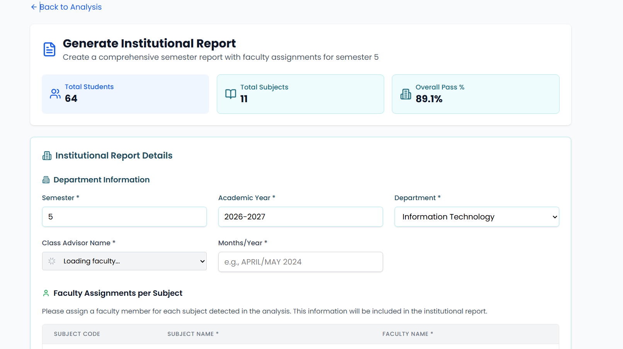Click the users icon in Total Students card

pos(55,94)
